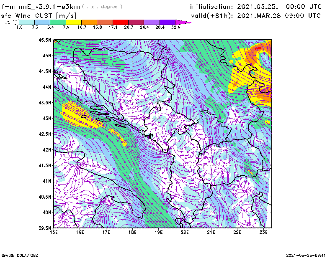This screenshot has height=258, width=335.
Task: Click the legend value 7.9
Action: (66, 27)
